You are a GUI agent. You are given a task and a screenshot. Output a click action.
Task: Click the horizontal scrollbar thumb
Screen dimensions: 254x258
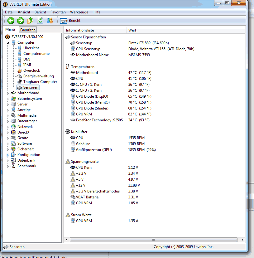(x=153, y=240)
